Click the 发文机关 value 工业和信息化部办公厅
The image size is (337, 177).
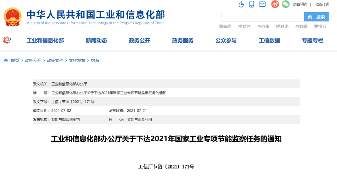pyautogui.click(x=69, y=84)
